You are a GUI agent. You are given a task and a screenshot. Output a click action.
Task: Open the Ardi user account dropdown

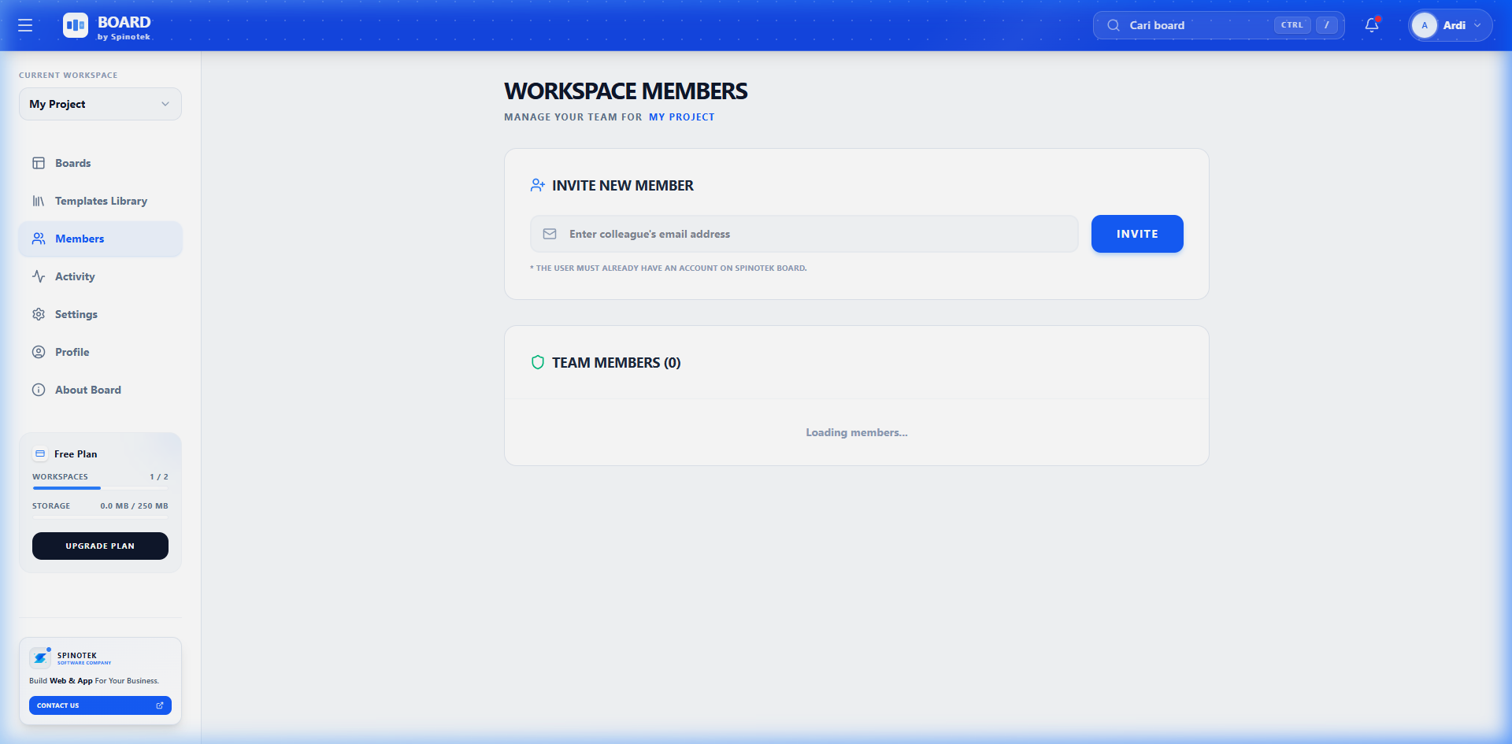tap(1448, 25)
